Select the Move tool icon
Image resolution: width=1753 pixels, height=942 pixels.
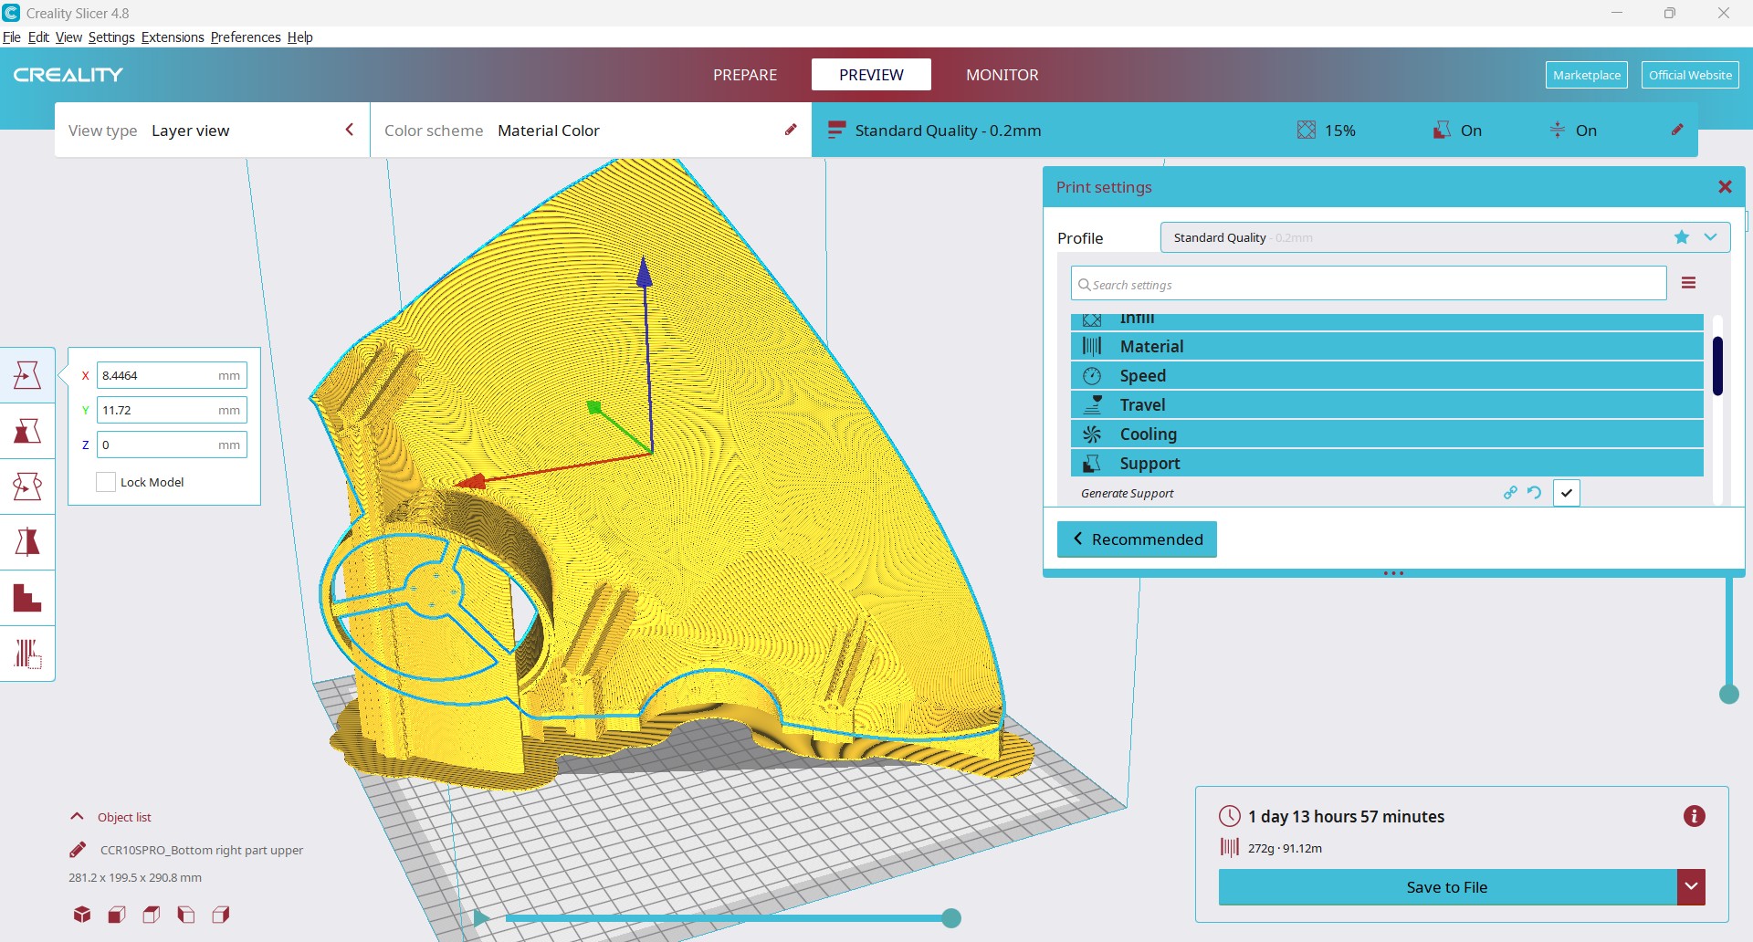point(27,375)
